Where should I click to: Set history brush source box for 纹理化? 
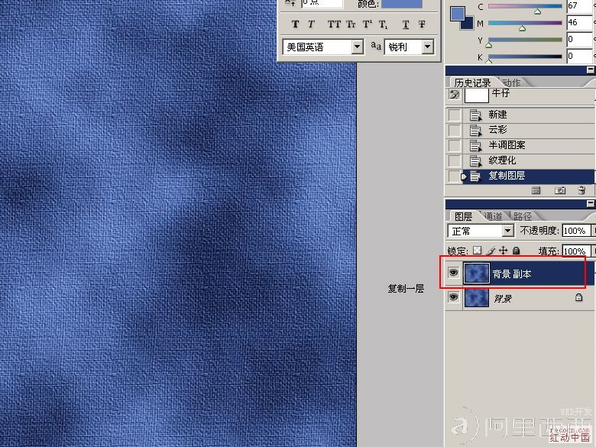[454, 160]
